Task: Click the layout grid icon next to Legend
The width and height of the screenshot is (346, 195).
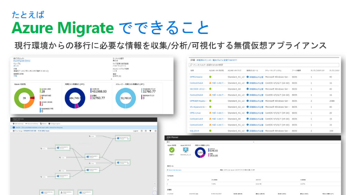Action: click(142, 131)
